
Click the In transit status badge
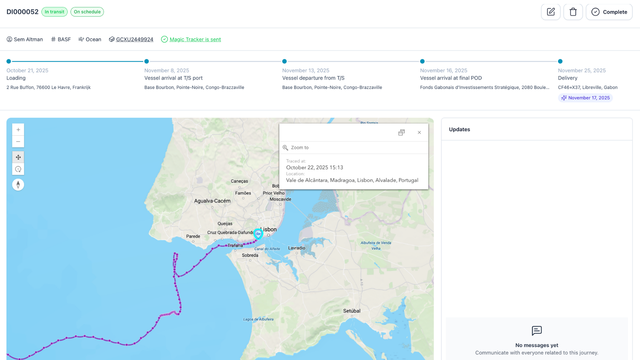54,12
